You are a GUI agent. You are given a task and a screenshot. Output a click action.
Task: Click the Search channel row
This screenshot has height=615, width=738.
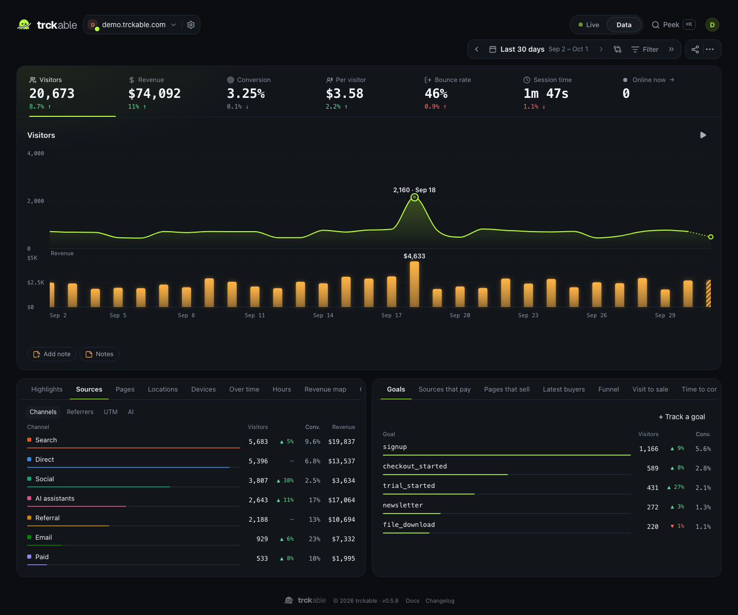[x=191, y=441]
